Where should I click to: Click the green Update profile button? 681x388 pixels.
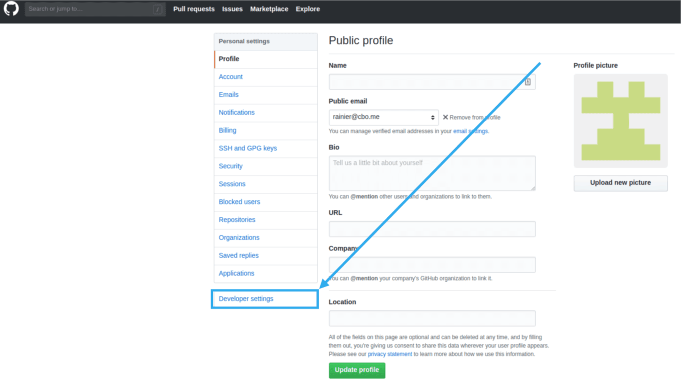(x=357, y=370)
